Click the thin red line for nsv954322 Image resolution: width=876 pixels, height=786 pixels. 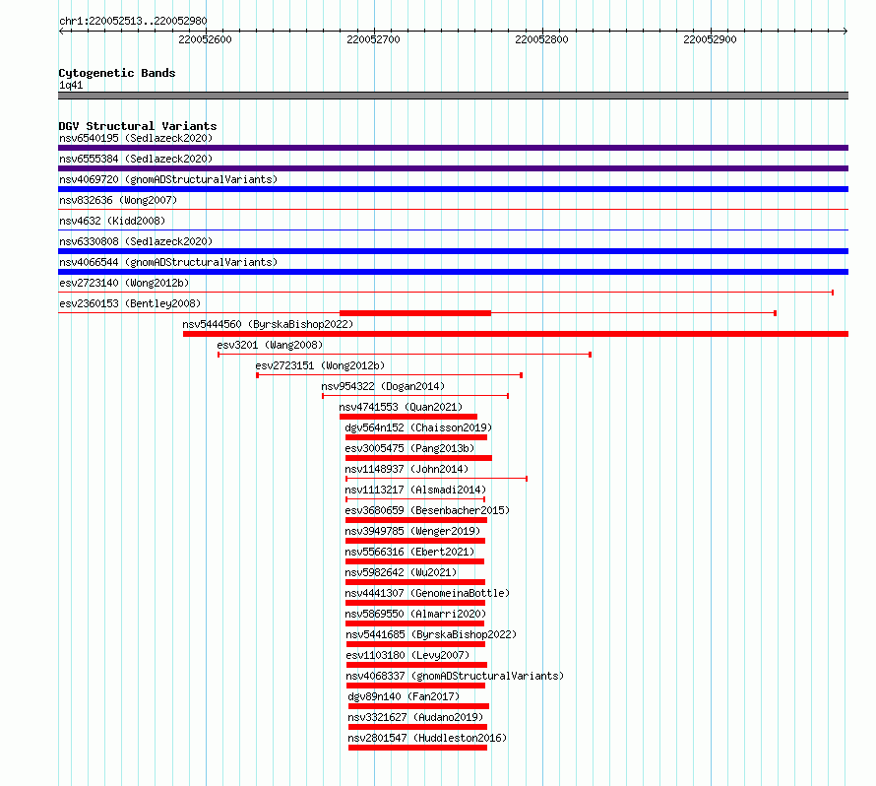pyautogui.click(x=415, y=396)
